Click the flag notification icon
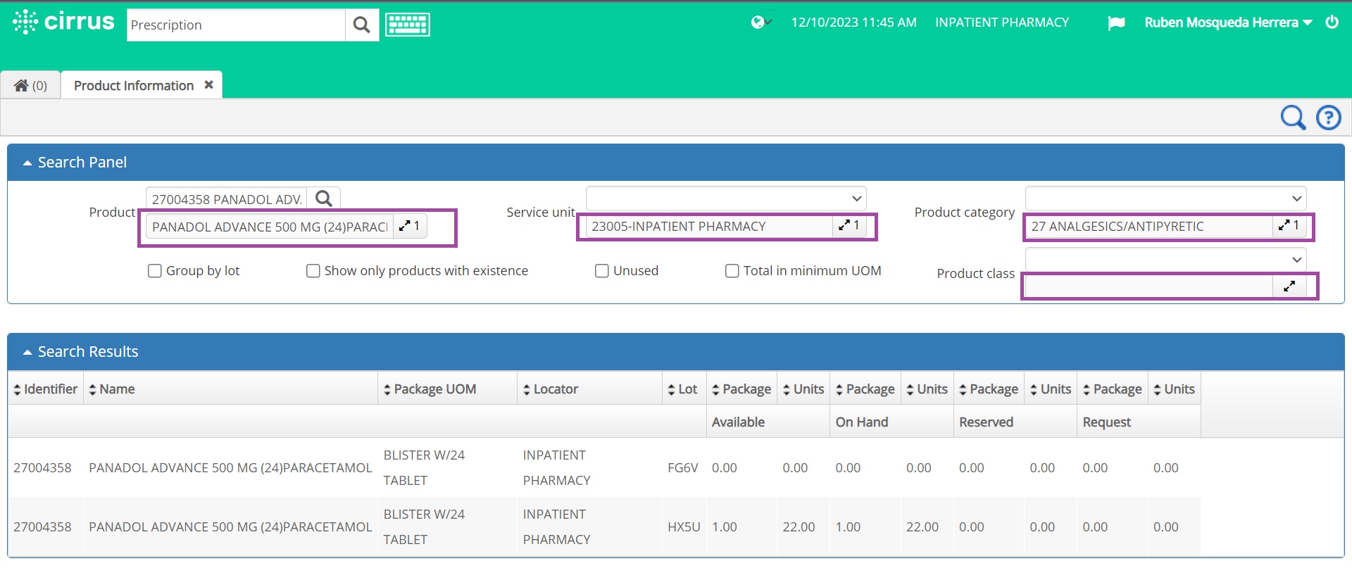Viewport: 1352px width, 568px height. coord(1116,23)
